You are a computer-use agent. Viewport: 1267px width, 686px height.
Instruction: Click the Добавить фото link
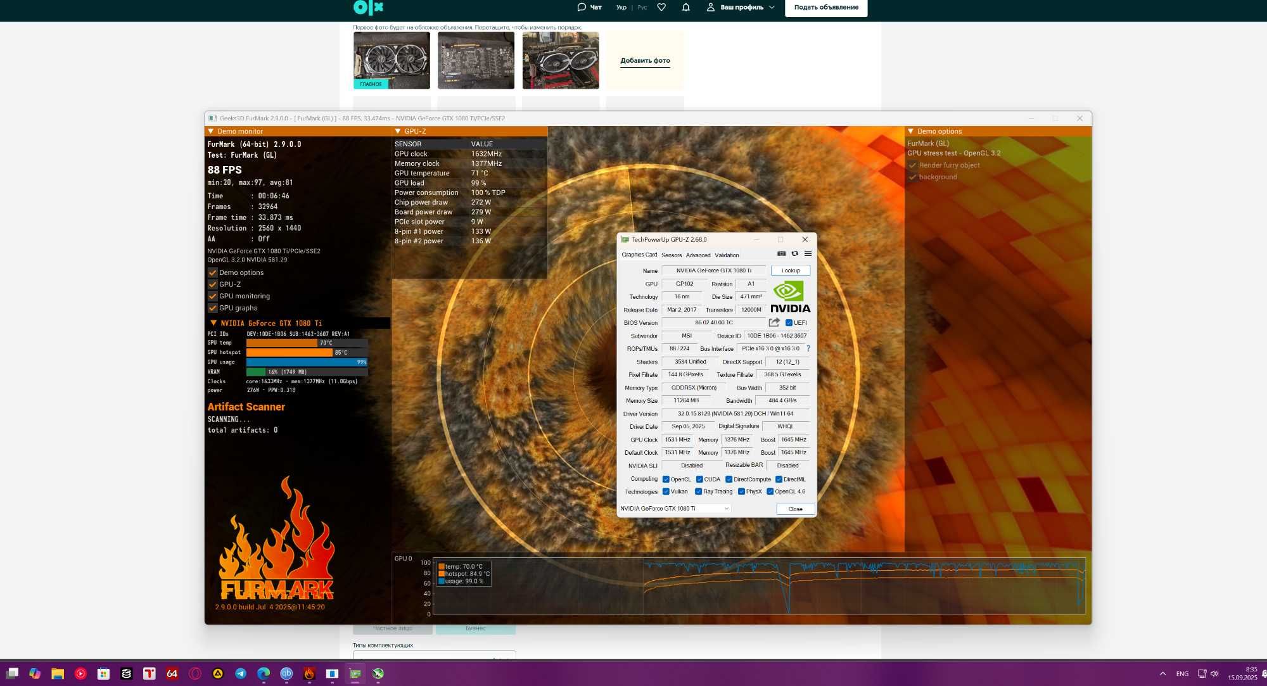[645, 61]
